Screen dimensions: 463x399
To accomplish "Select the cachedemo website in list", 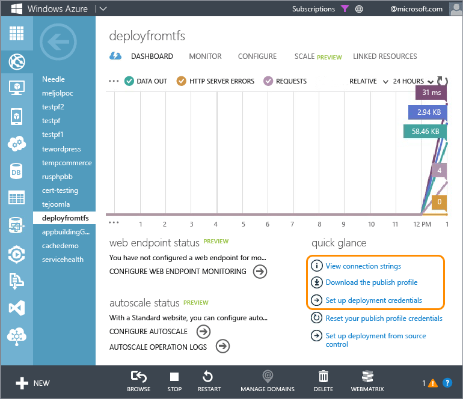I will (x=60, y=246).
